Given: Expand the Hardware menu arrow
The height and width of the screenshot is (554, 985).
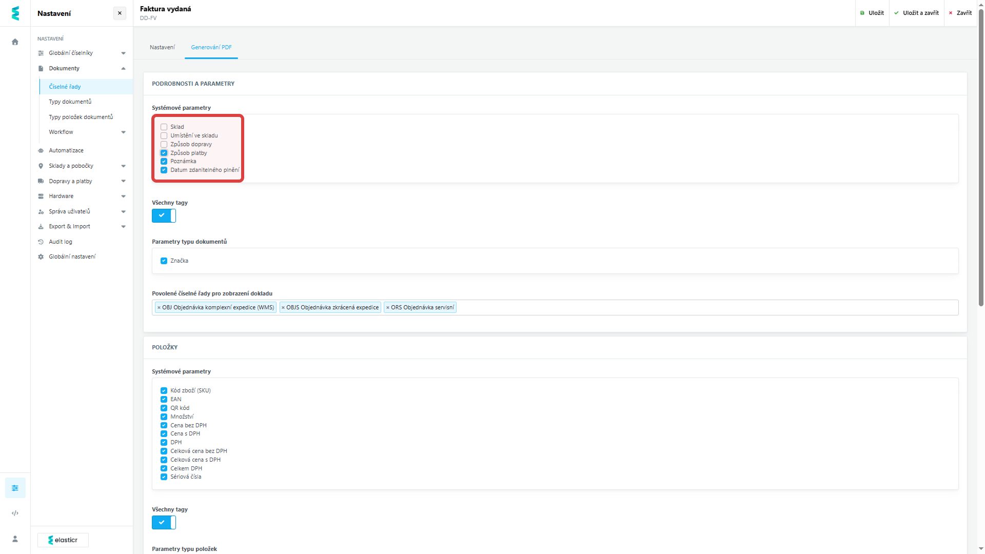Looking at the screenshot, I should click(x=123, y=196).
